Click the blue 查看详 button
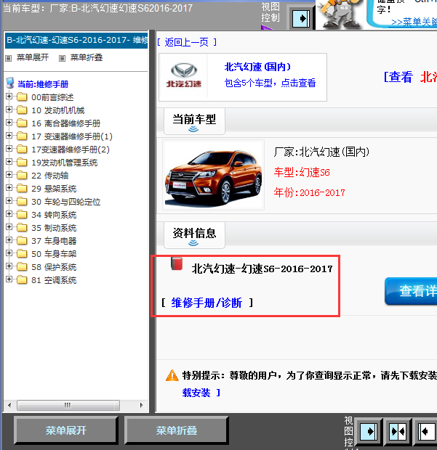 pyautogui.click(x=411, y=291)
